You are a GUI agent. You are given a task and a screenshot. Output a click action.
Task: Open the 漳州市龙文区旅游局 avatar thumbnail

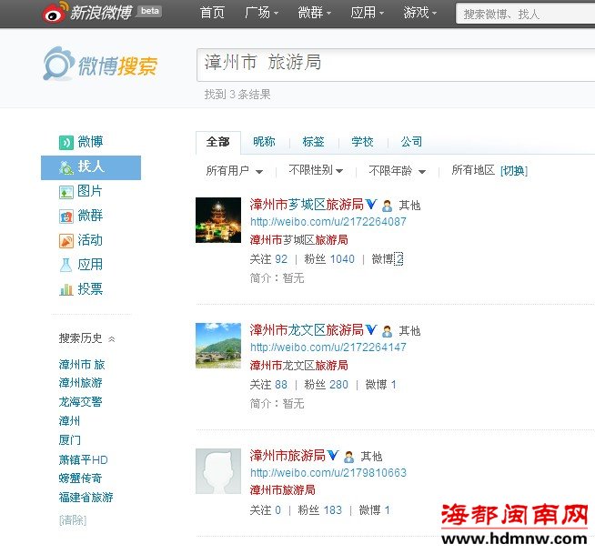pyautogui.click(x=218, y=346)
